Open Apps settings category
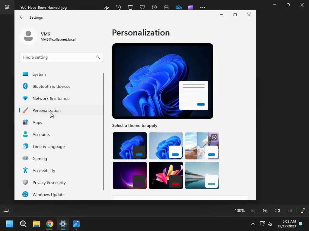The width and height of the screenshot is (309, 231). tap(61, 122)
